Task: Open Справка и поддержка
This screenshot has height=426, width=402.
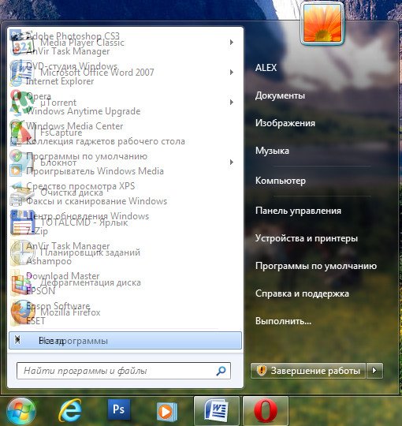Action: [302, 293]
